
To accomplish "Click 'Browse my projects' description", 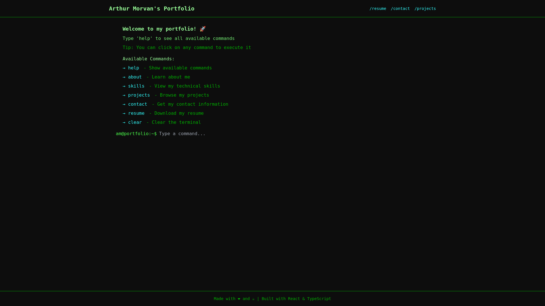I will 182,95.
